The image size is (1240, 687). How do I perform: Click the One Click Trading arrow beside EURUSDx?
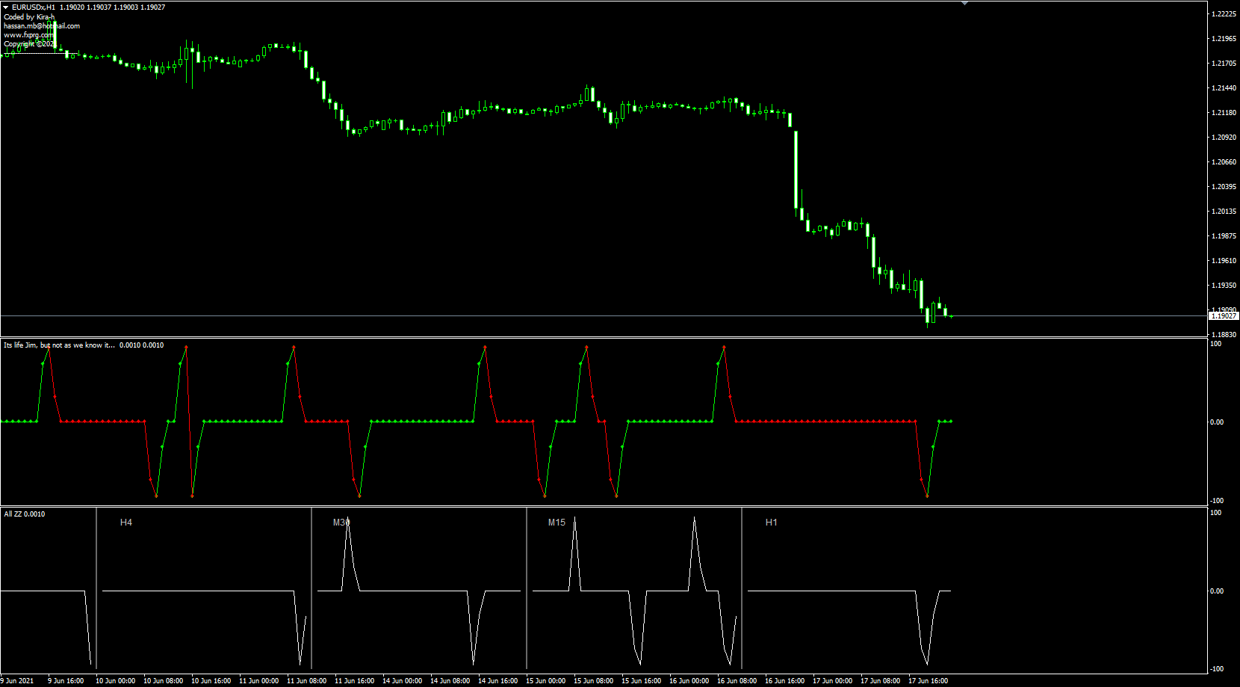pyautogui.click(x=6, y=7)
